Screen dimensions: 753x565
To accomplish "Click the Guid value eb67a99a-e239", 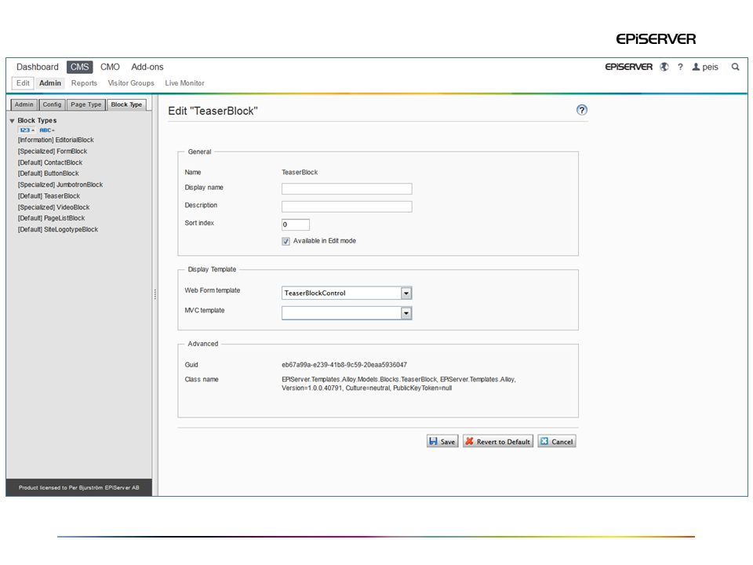I will tap(344, 365).
